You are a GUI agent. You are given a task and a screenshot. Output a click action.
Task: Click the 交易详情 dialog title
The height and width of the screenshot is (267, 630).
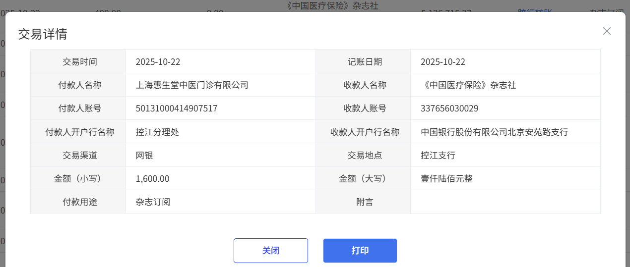pos(43,34)
